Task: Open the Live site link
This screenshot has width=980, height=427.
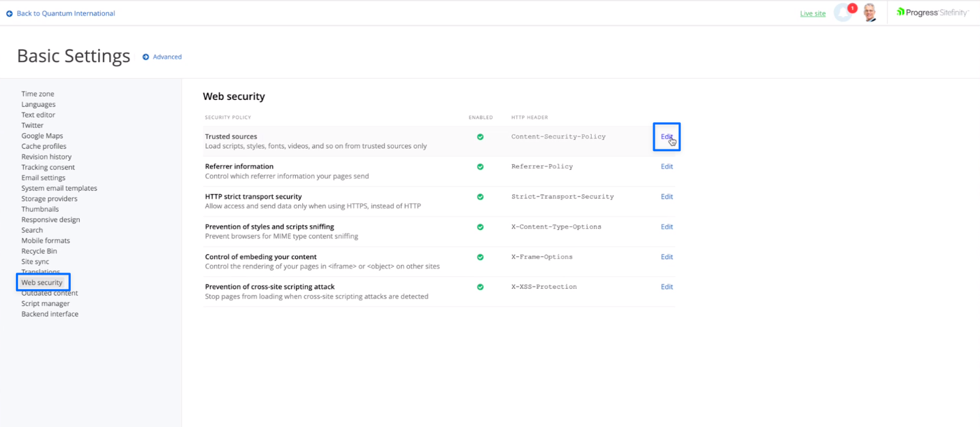Action: (x=813, y=13)
